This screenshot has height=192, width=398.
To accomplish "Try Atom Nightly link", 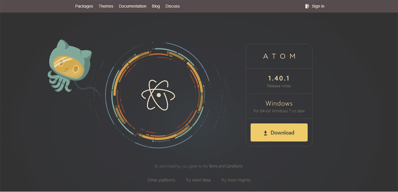I will 236,180.
